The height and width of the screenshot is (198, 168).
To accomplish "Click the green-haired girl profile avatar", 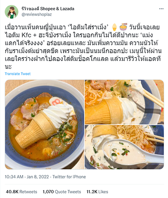I will point(11,12).
